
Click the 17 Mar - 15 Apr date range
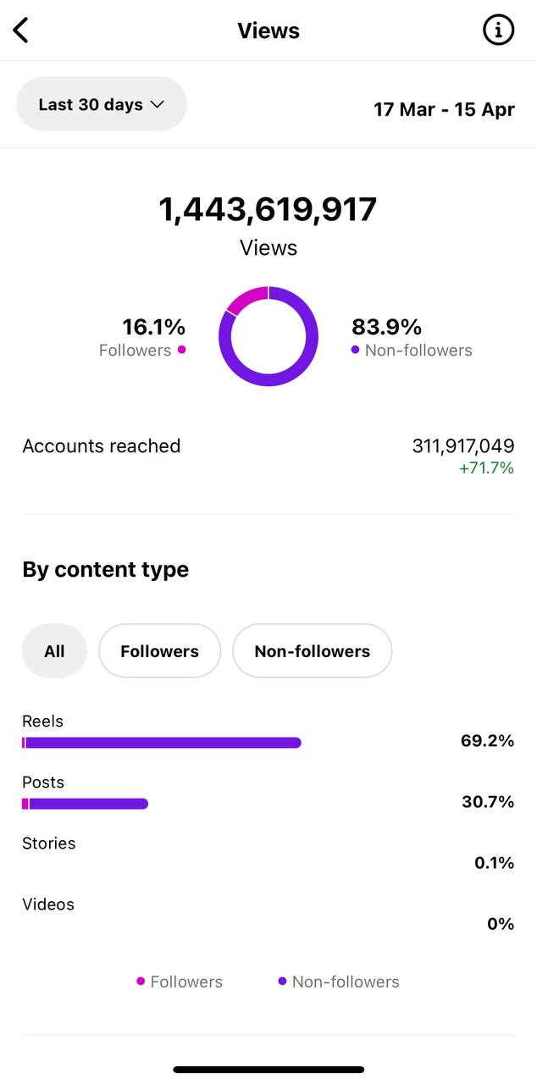(444, 109)
